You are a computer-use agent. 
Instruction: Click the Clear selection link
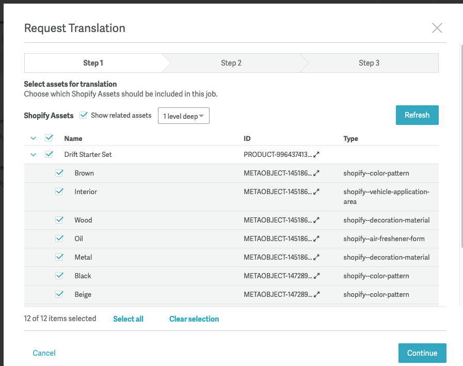click(x=194, y=319)
